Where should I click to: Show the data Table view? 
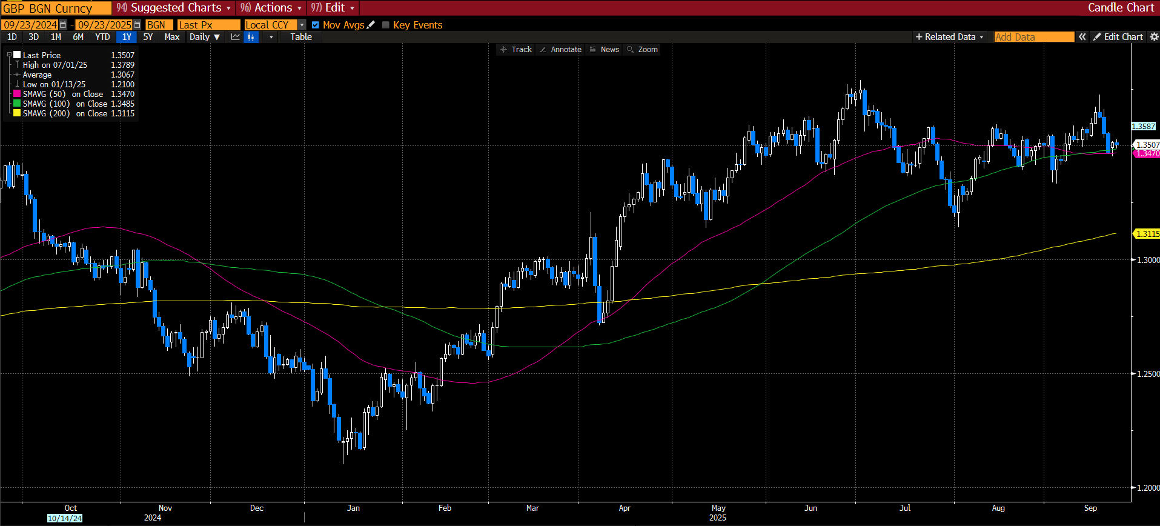pyautogui.click(x=301, y=37)
